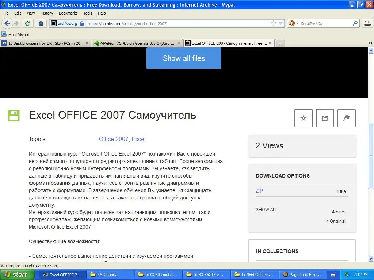This screenshot has height=280, width=374.
Task: Select the Excel OFFICE 2007 Самоучитель tab
Action: [229, 43]
